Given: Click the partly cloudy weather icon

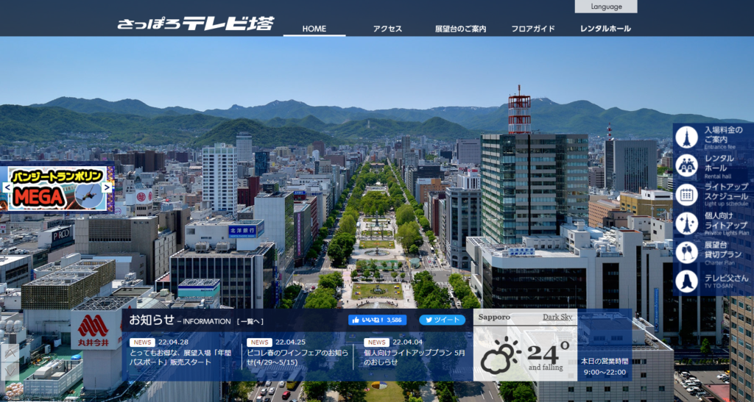Looking at the screenshot, I should pos(501,356).
